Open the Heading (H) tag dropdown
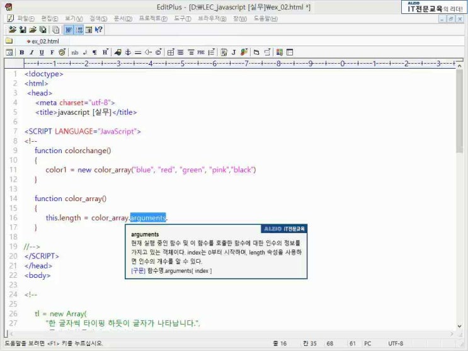This screenshot has height=351, width=468. click(105, 52)
